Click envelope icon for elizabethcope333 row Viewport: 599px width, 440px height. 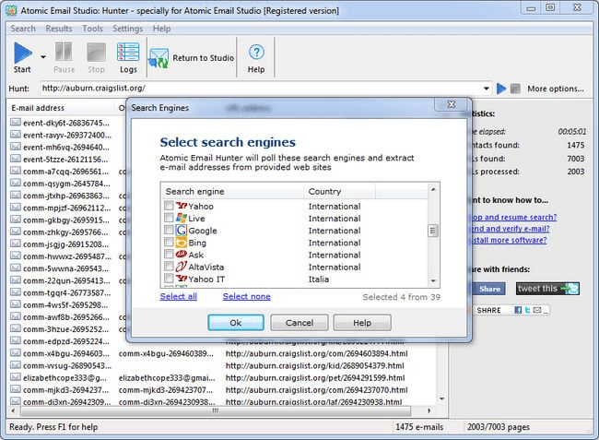pyautogui.click(x=16, y=377)
